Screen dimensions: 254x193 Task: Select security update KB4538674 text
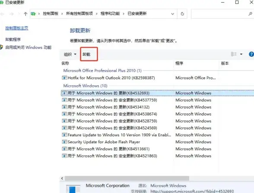(x=112, y=114)
